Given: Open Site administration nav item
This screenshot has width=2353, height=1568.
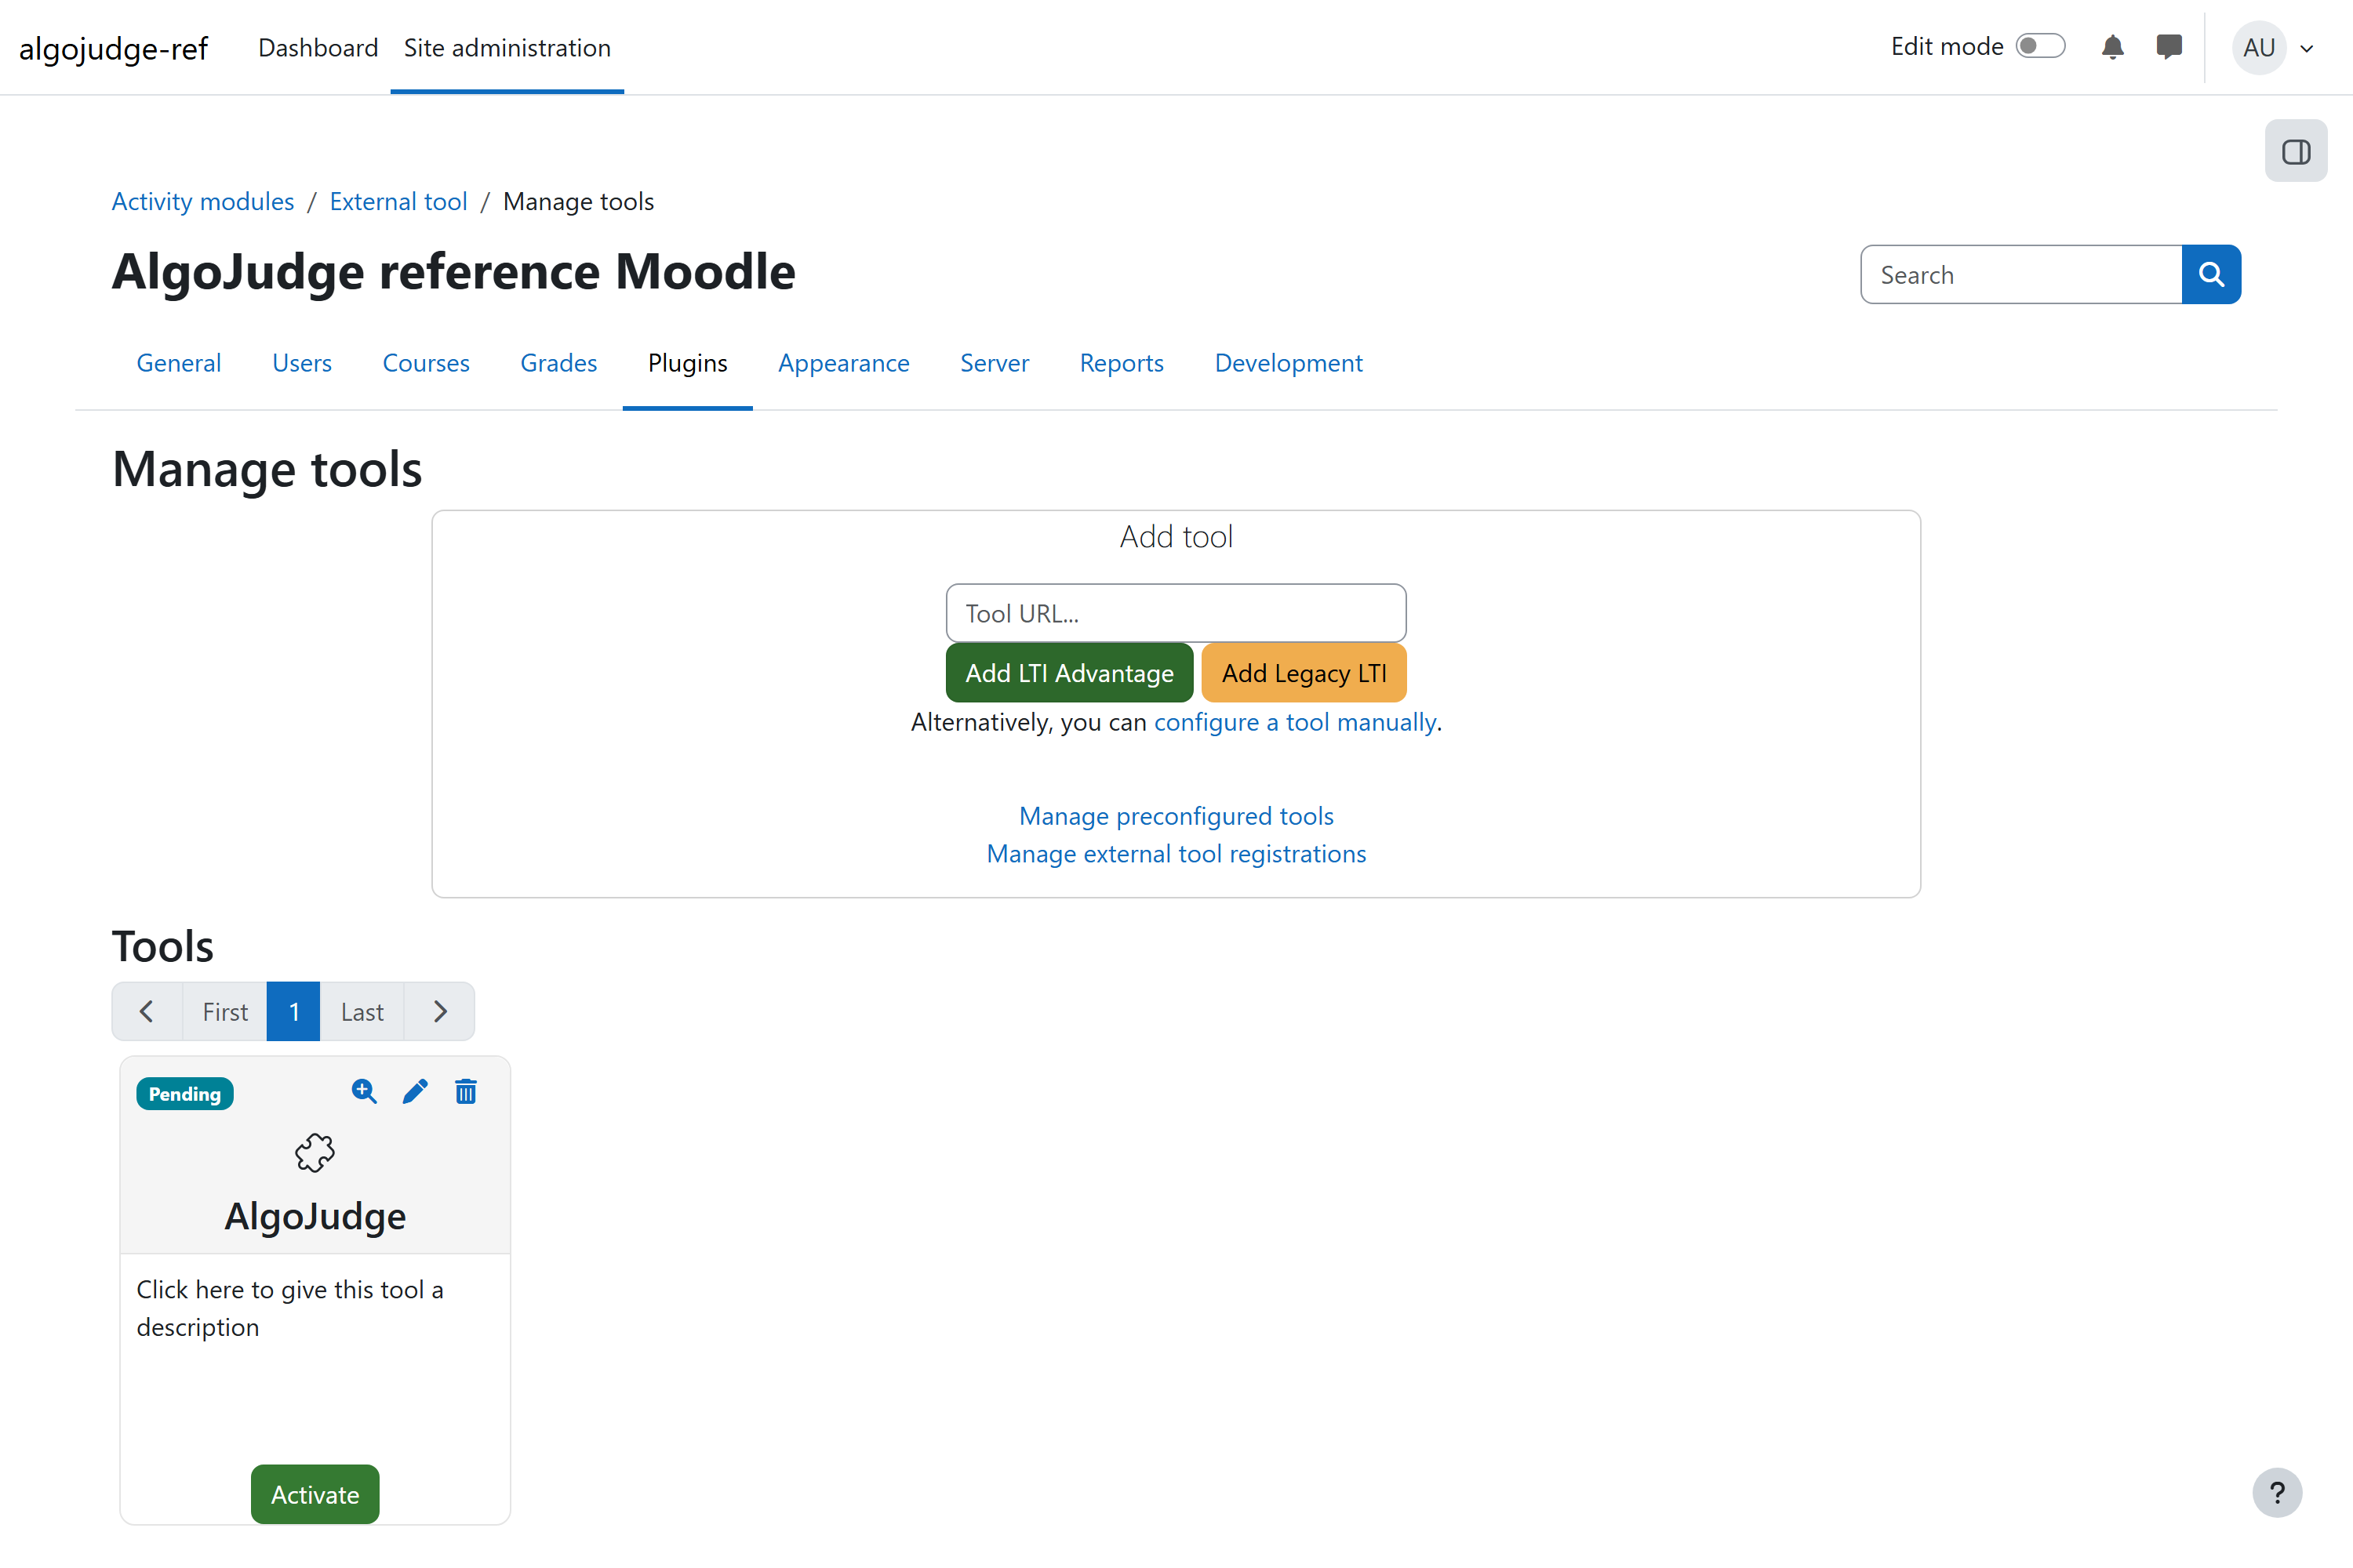Looking at the screenshot, I should 507,47.
